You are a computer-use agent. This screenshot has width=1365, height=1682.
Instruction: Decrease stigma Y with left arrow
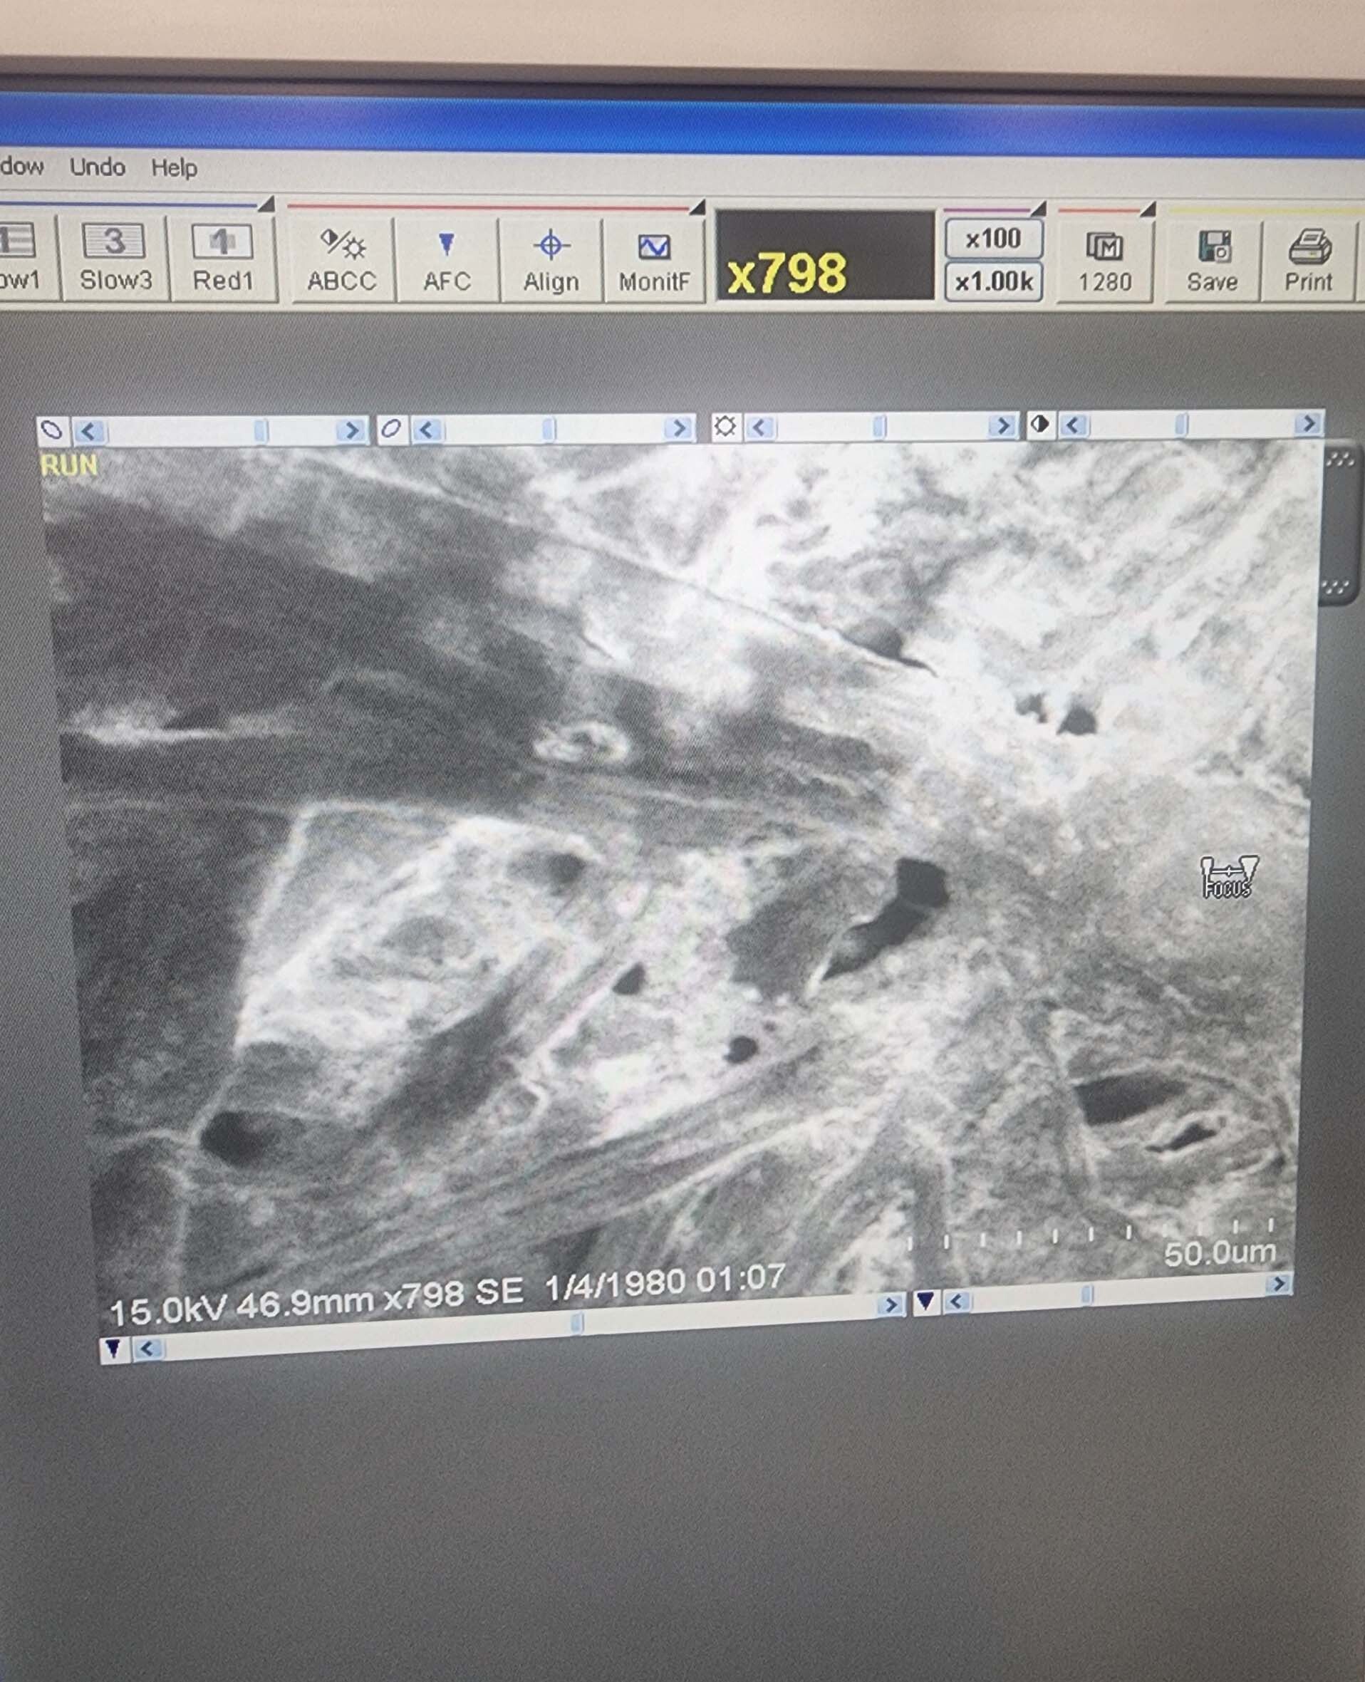coord(427,429)
